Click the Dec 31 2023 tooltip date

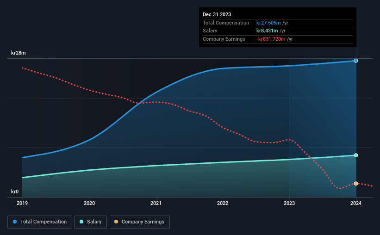217,14
